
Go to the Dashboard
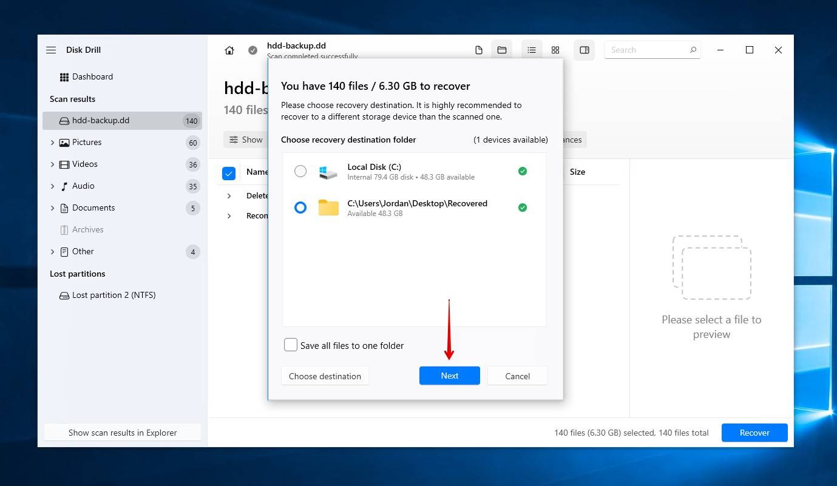point(93,76)
